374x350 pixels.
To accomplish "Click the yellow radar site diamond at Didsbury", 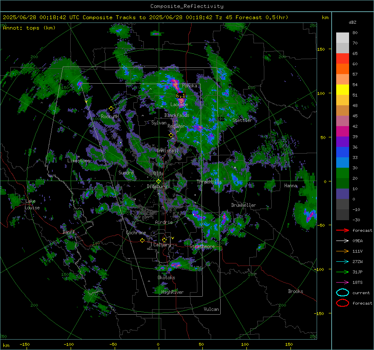I will pyautogui.click(x=158, y=181).
